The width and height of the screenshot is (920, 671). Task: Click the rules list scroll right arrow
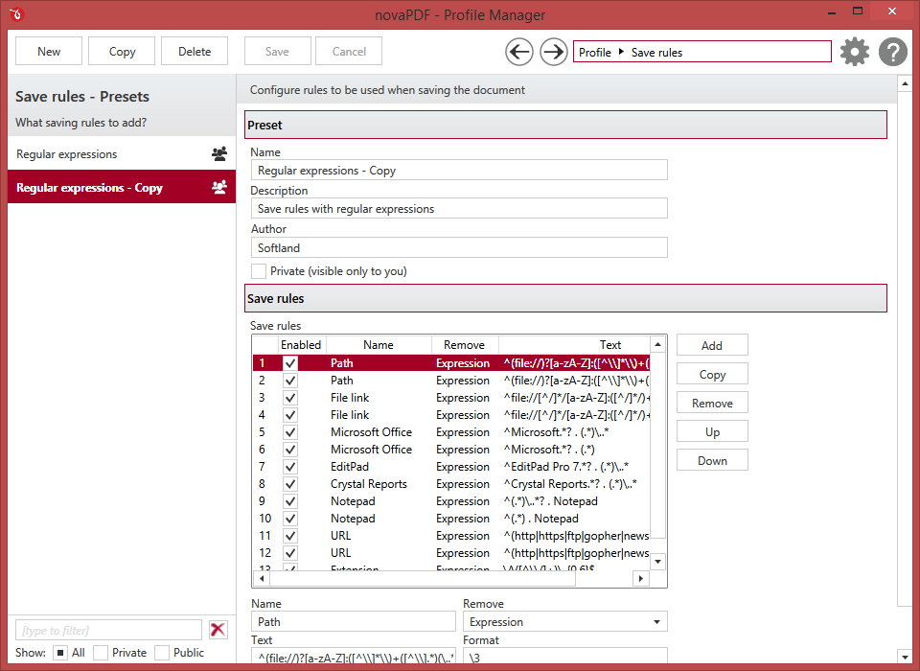coord(641,578)
